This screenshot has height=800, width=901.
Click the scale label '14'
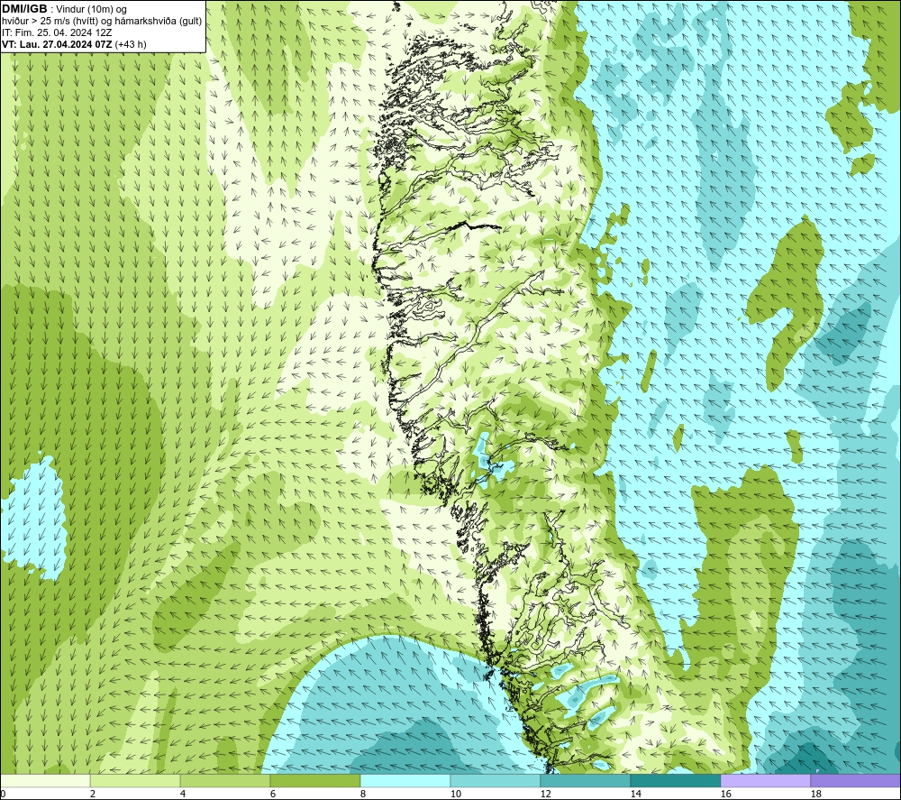click(635, 795)
